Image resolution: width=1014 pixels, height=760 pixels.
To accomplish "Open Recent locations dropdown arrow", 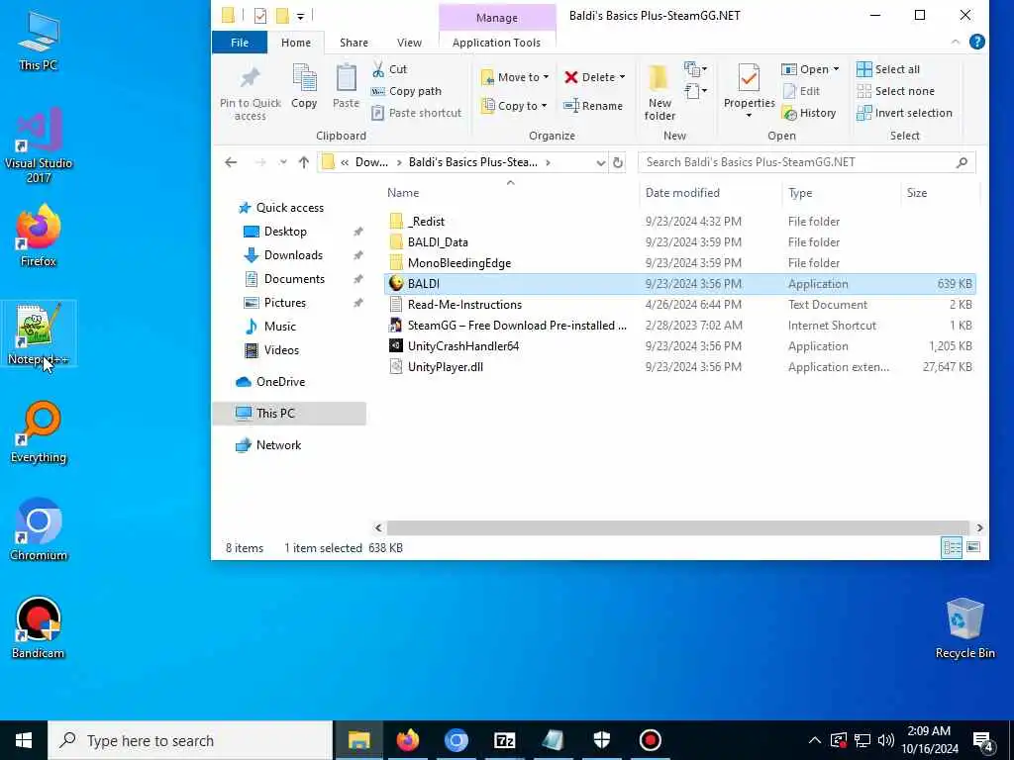I will [x=282, y=162].
